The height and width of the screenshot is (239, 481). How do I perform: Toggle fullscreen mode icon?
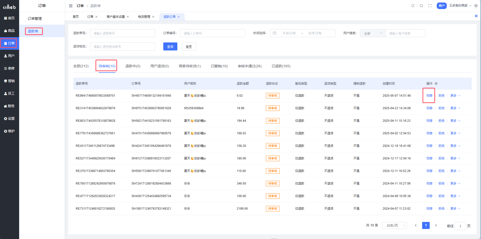click(x=430, y=6)
